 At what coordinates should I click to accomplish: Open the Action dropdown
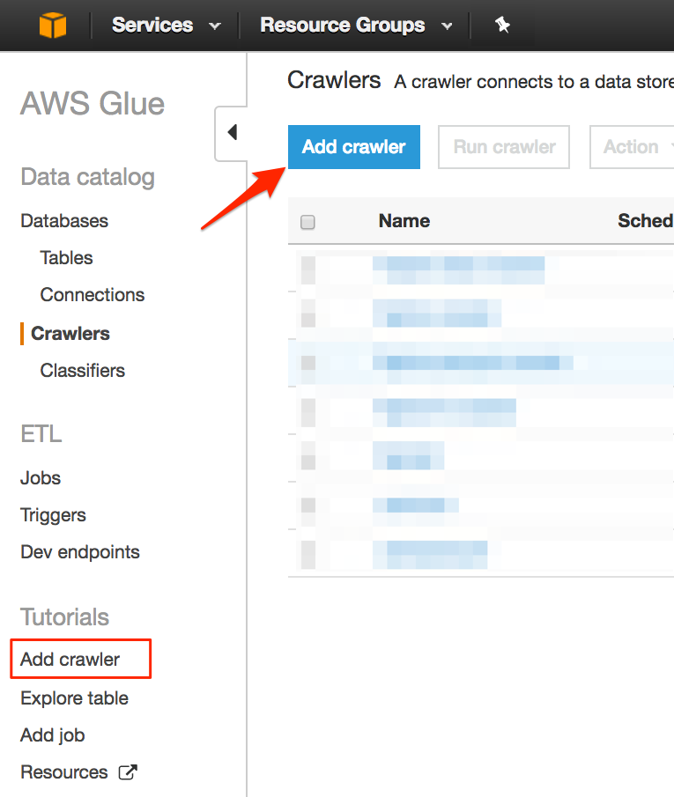[x=638, y=147]
